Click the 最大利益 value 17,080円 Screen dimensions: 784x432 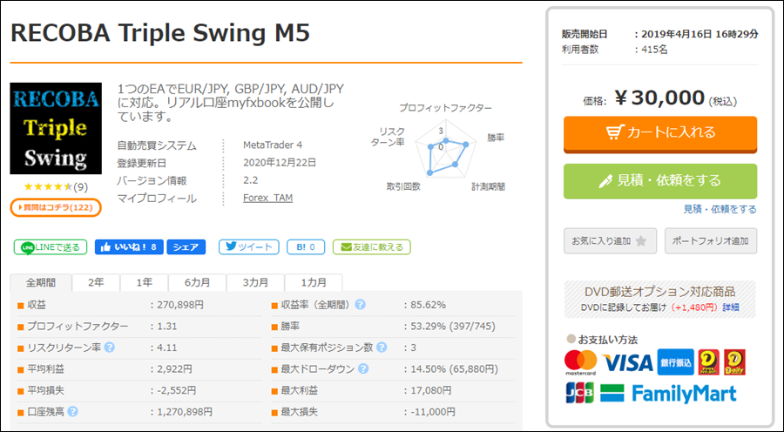pos(431,390)
